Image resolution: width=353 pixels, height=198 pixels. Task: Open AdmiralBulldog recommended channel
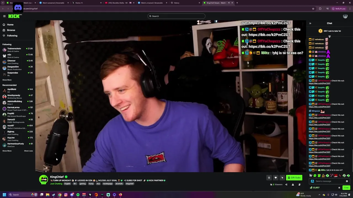[18, 103]
